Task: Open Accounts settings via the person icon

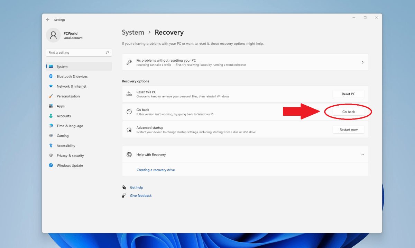Action: point(51,116)
